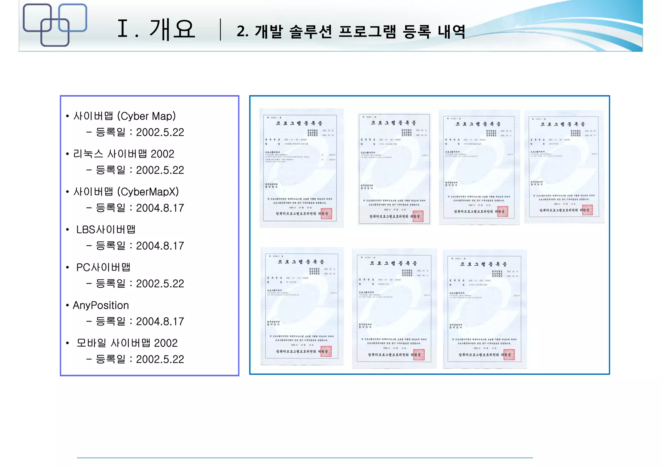Click the third certificate thumbnail in top row
This screenshot has height=468, width=662.
pyautogui.click(x=479, y=167)
